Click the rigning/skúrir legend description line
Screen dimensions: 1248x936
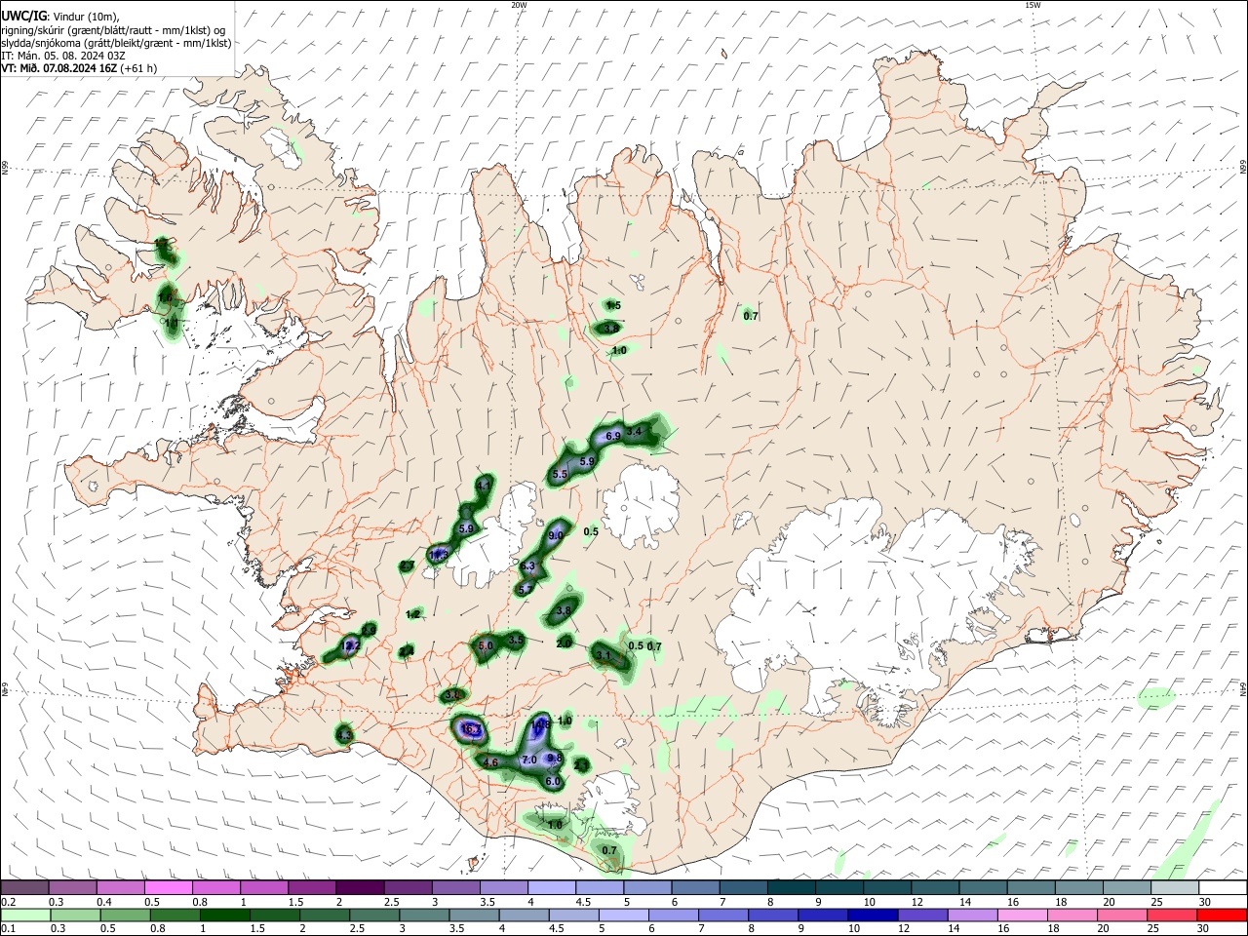coord(114,29)
